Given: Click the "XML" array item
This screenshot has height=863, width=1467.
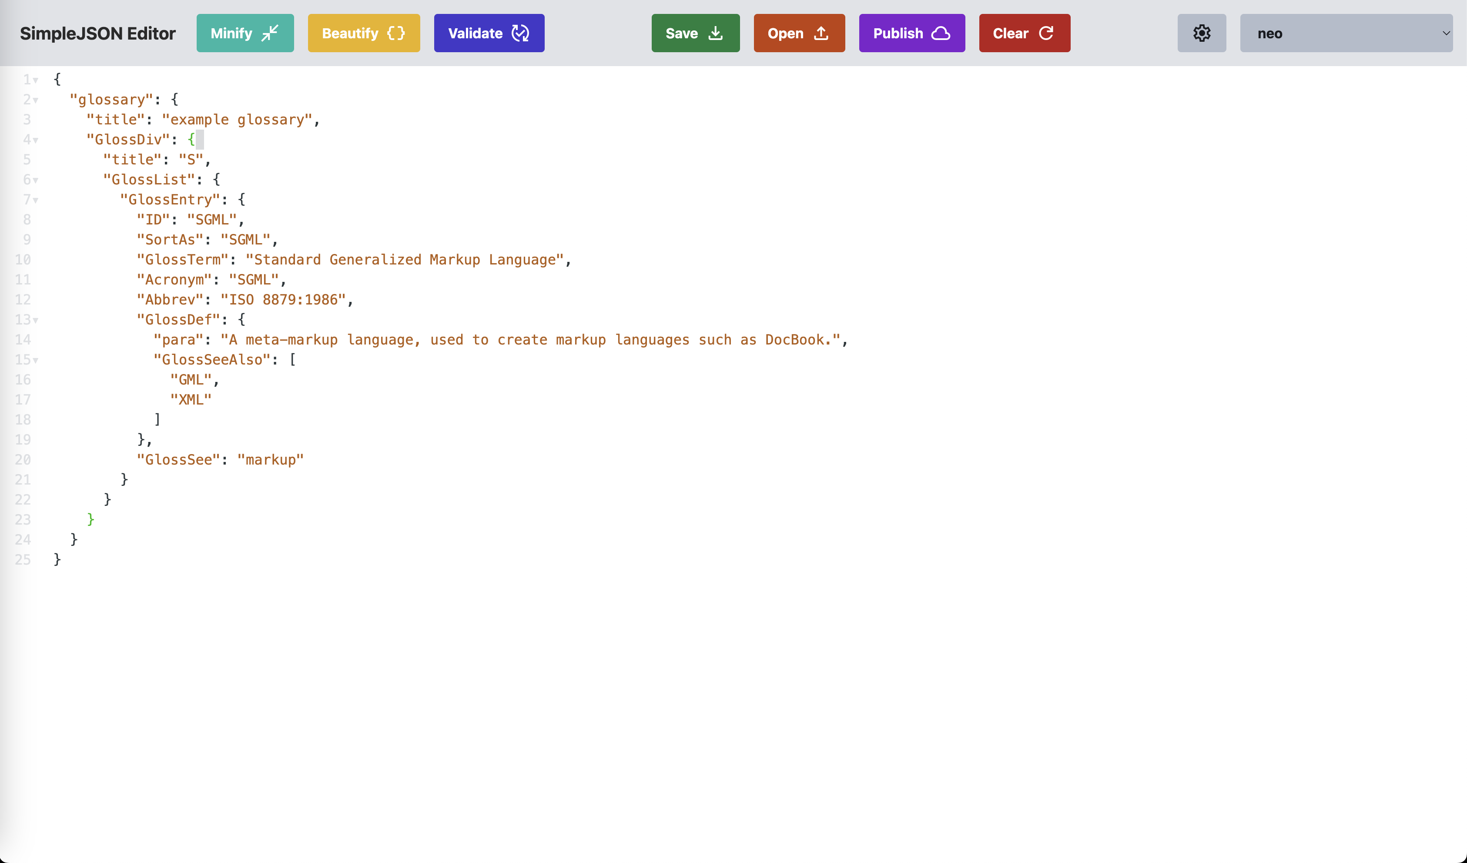Looking at the screenshot, I should 191,399.
